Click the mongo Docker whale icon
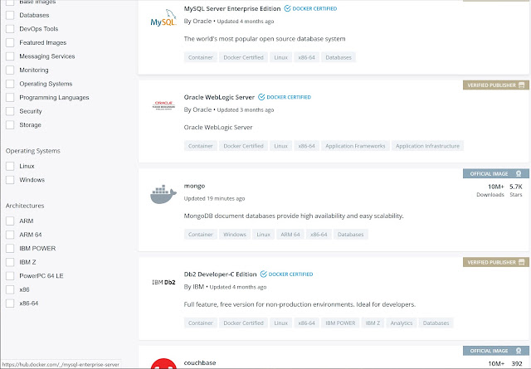Screen dimensions: 531x369 coord(163,194)
